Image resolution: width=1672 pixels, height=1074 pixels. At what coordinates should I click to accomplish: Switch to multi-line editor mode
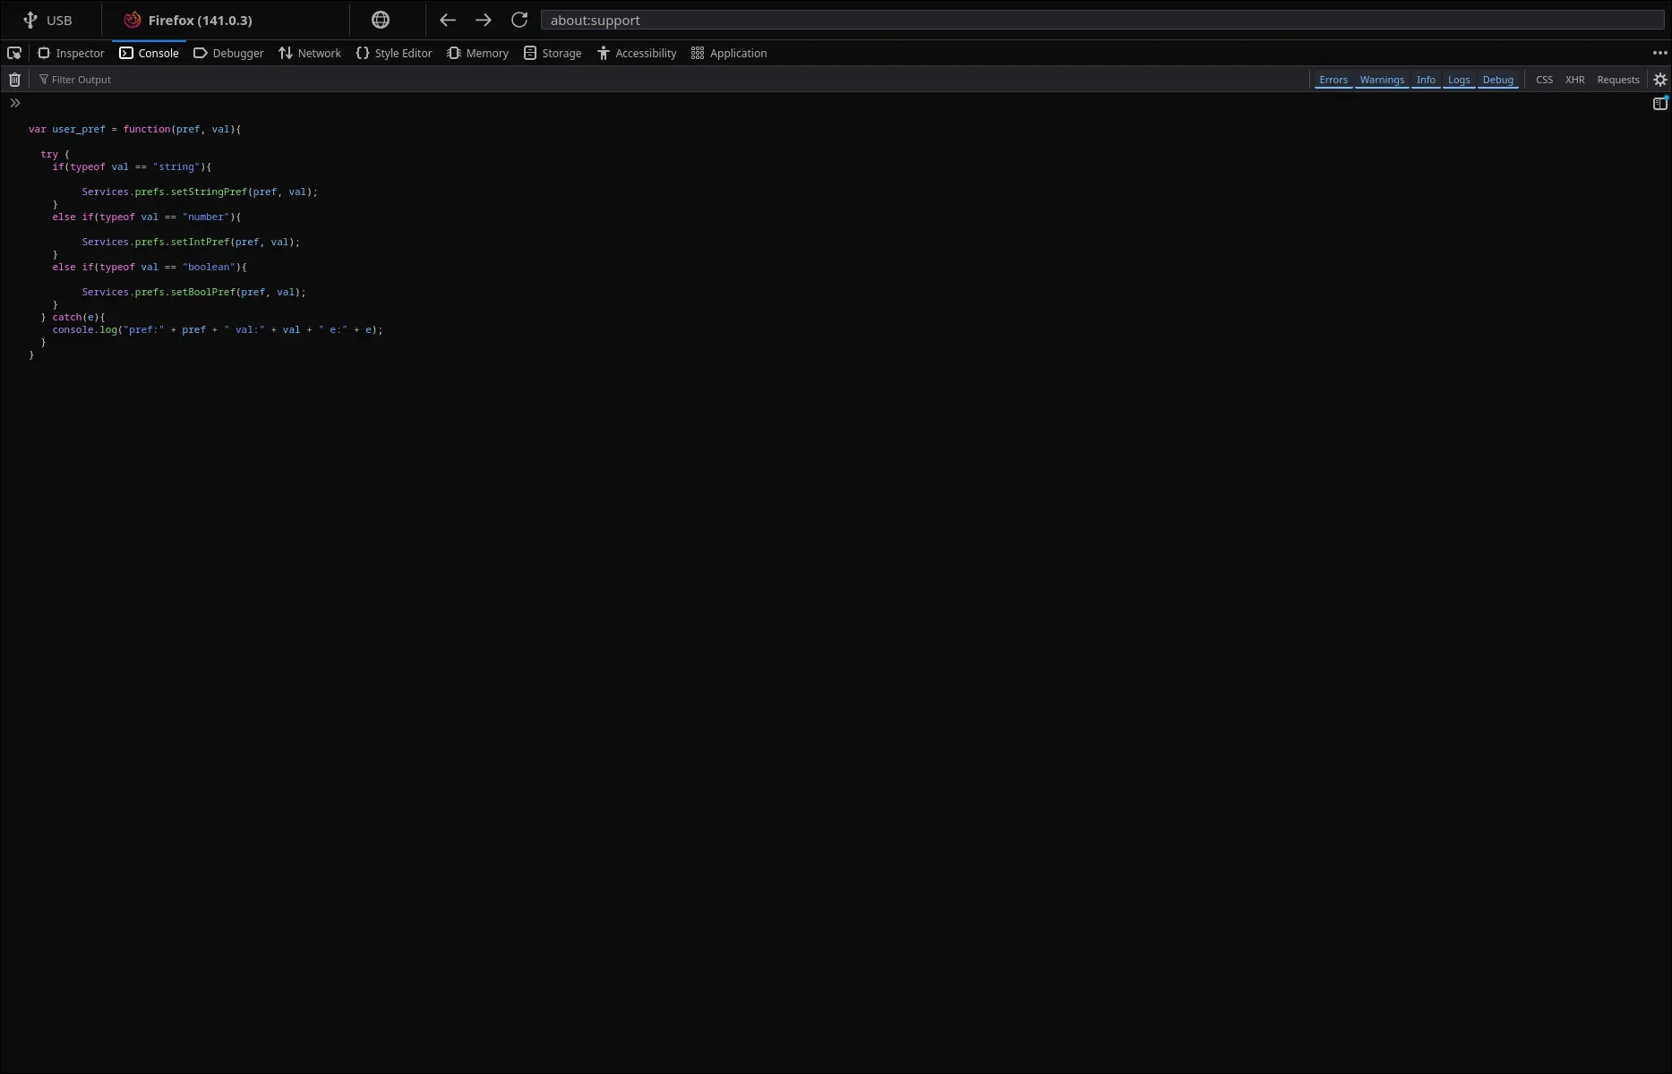[x=1659, y=104]
